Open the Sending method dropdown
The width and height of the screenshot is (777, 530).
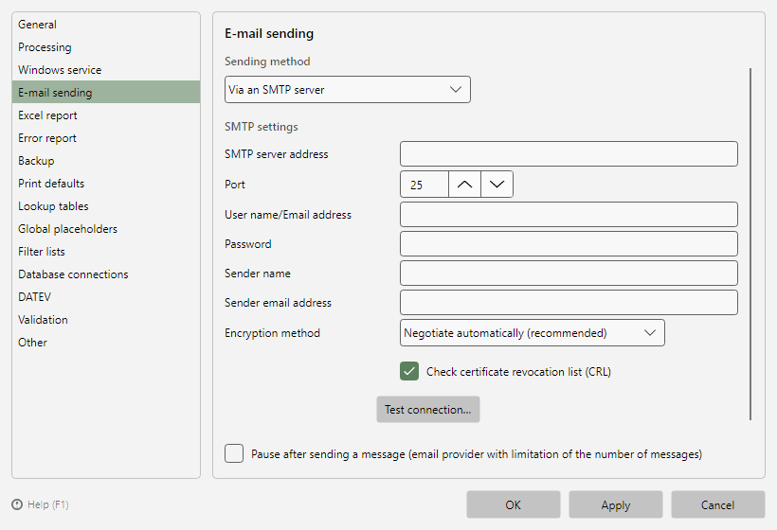coord(348,90)
